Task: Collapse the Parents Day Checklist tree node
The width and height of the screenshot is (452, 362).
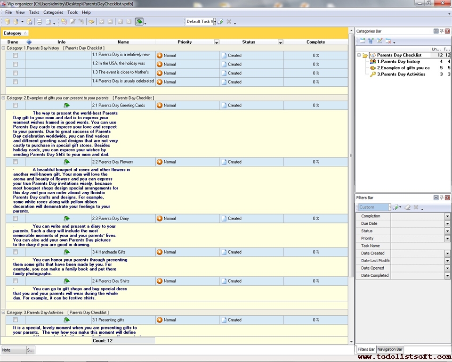Action: [359, 55]
